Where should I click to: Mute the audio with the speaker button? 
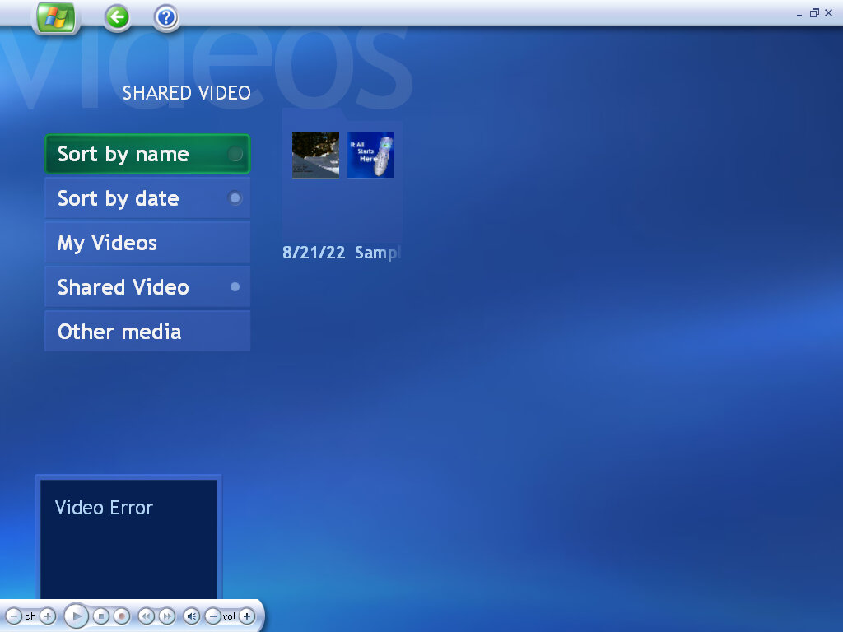[x=192, y=616]
